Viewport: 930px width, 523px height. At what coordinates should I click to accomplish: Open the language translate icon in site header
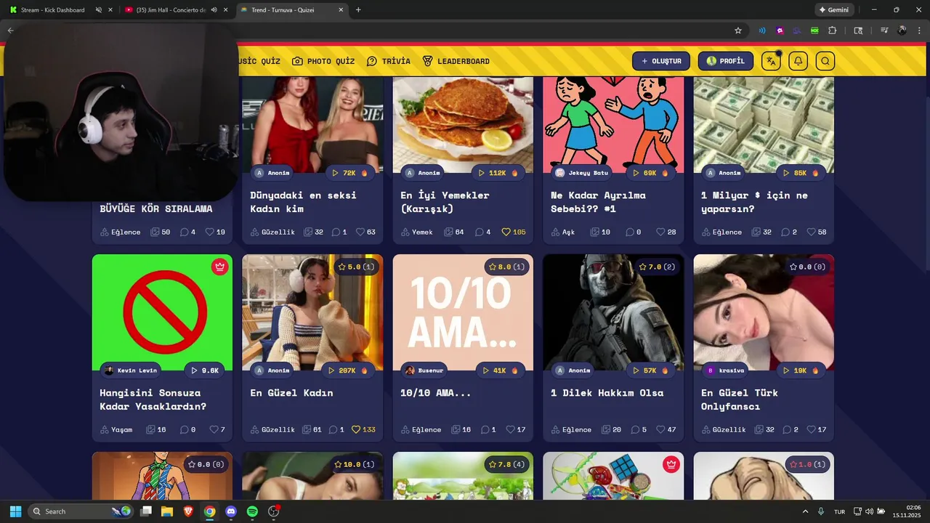pos(772,61)
